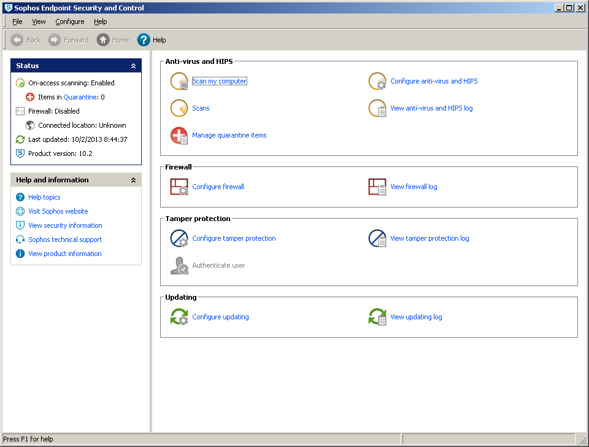Viewport: 589px width, 447px height.
Task: Click the Scans icon
Action: coord(179,109)
